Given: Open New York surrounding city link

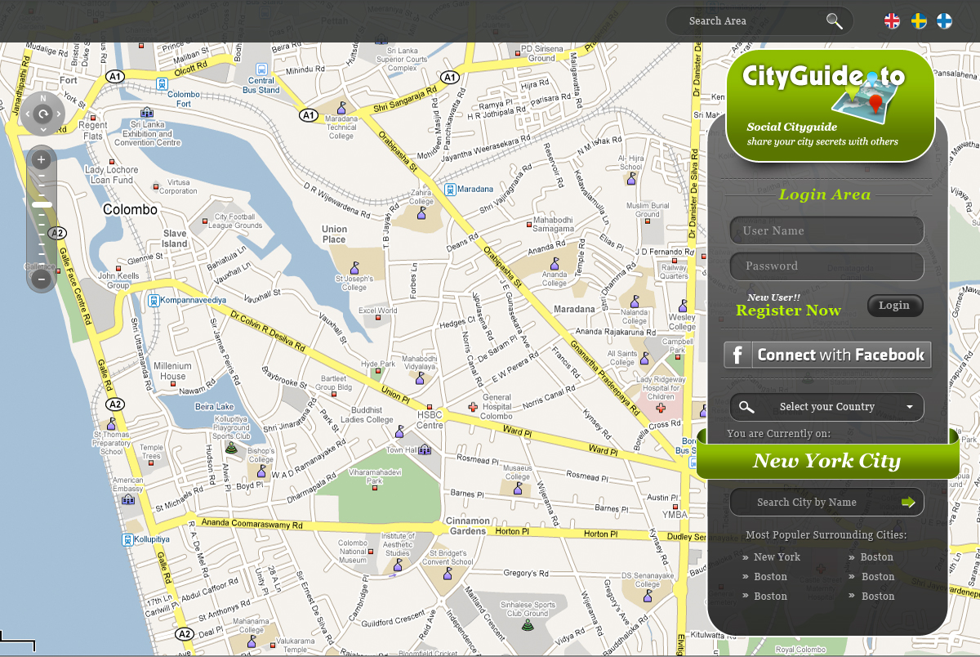Looking at the screenshot, I should (777, 557).
